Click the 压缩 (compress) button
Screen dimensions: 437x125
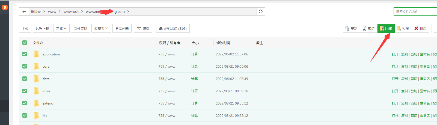[386, 28]
